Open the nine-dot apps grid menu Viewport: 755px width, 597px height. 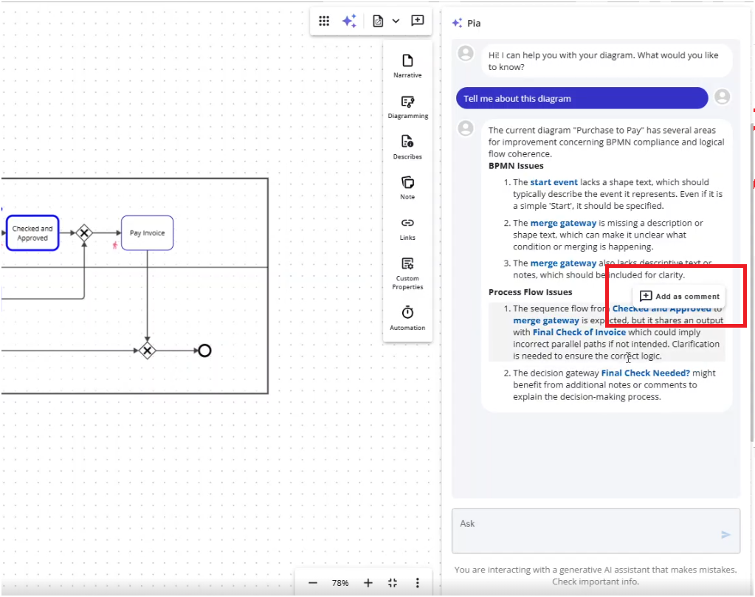[324, 21]
